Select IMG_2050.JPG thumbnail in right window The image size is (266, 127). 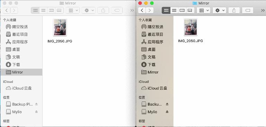(x=191, y=27)
